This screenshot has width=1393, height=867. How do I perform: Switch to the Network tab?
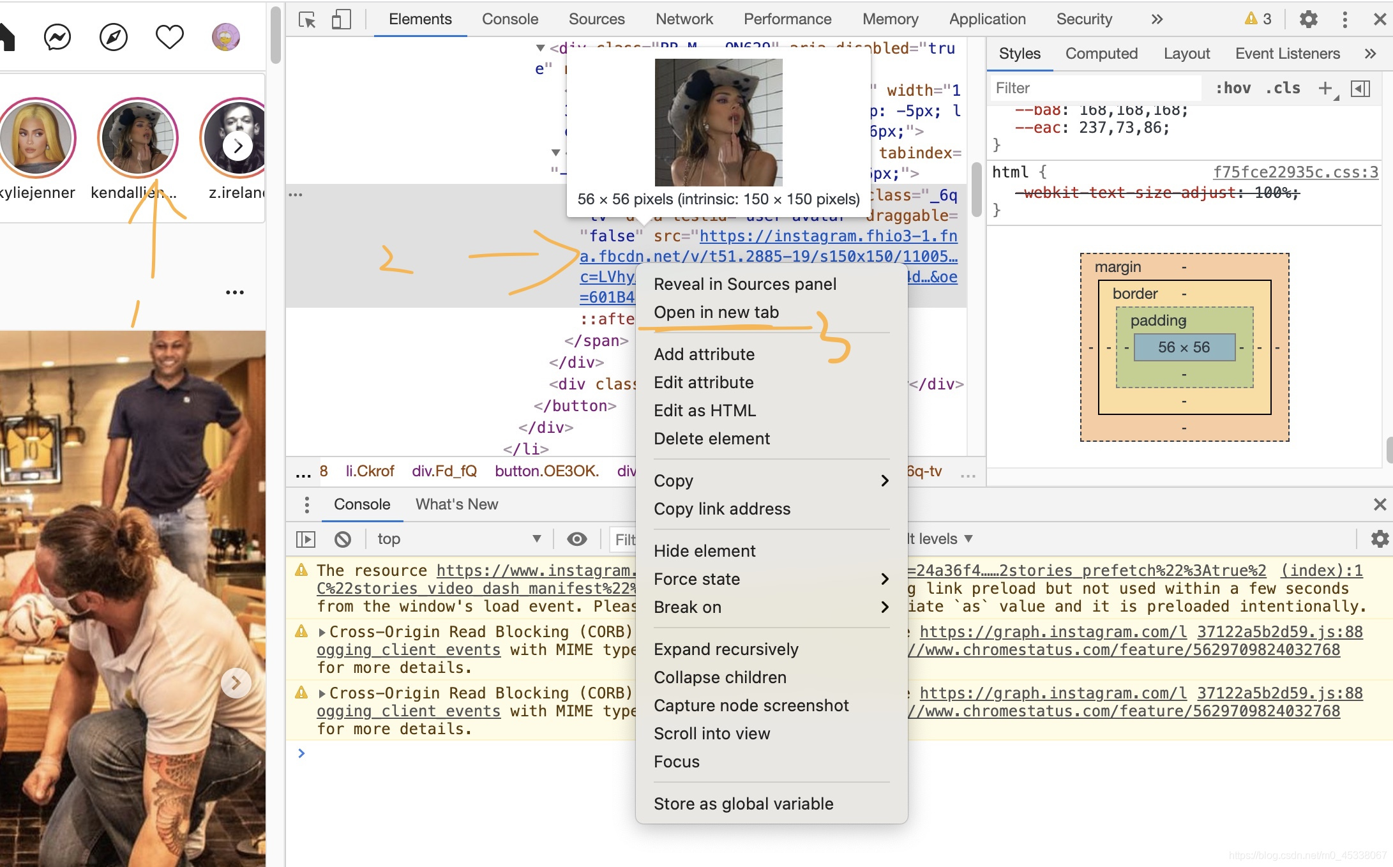684,19
